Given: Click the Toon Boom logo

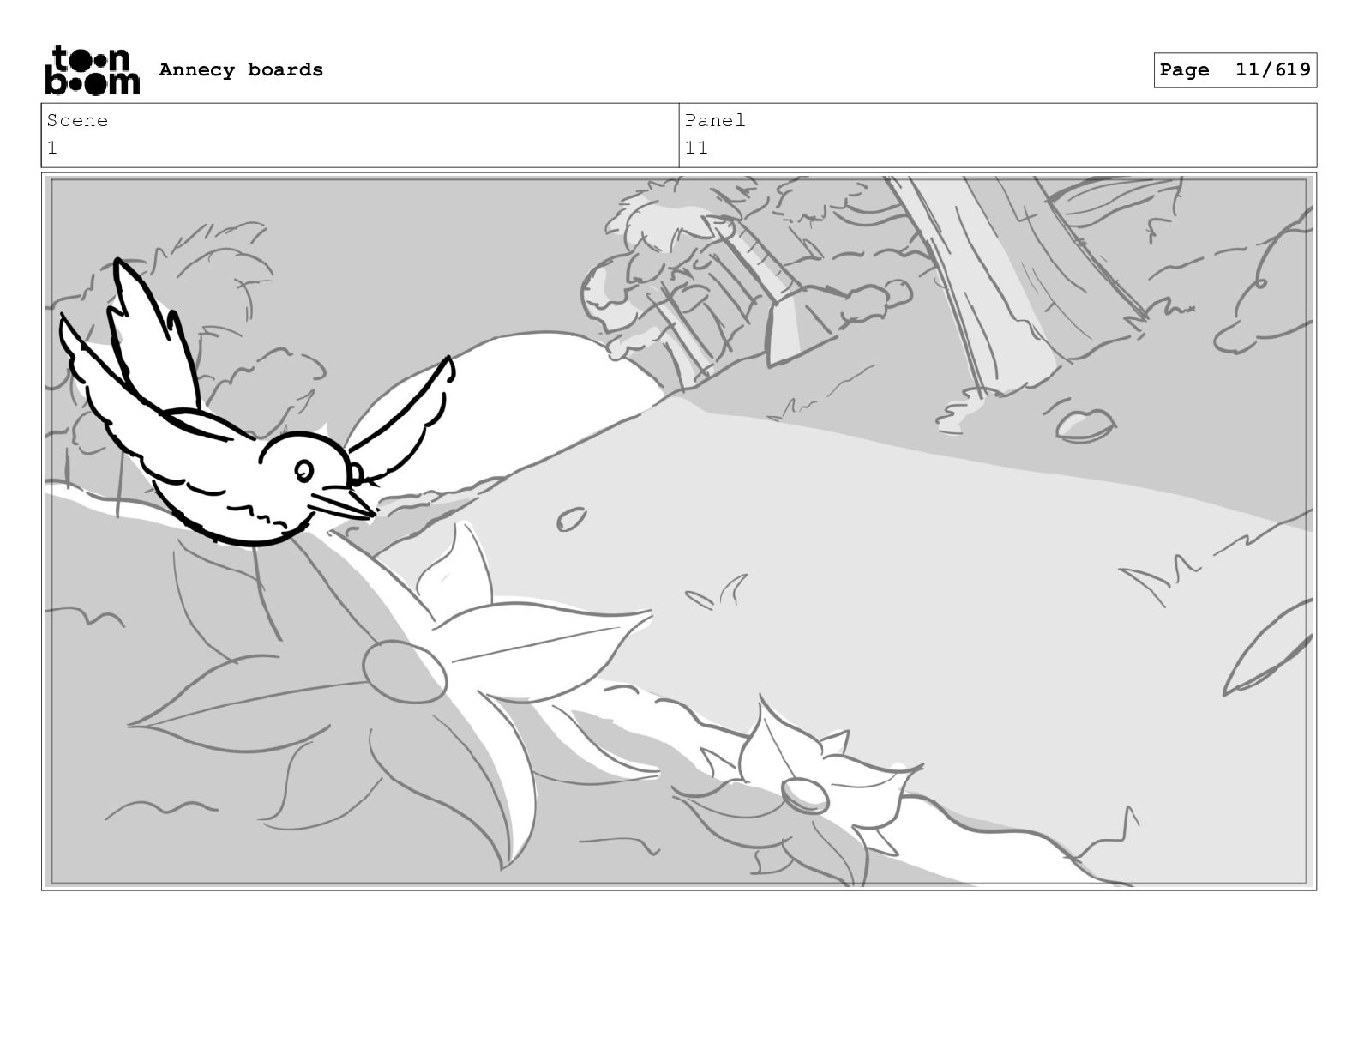Looking at the screenshot, I should point(92,69).
